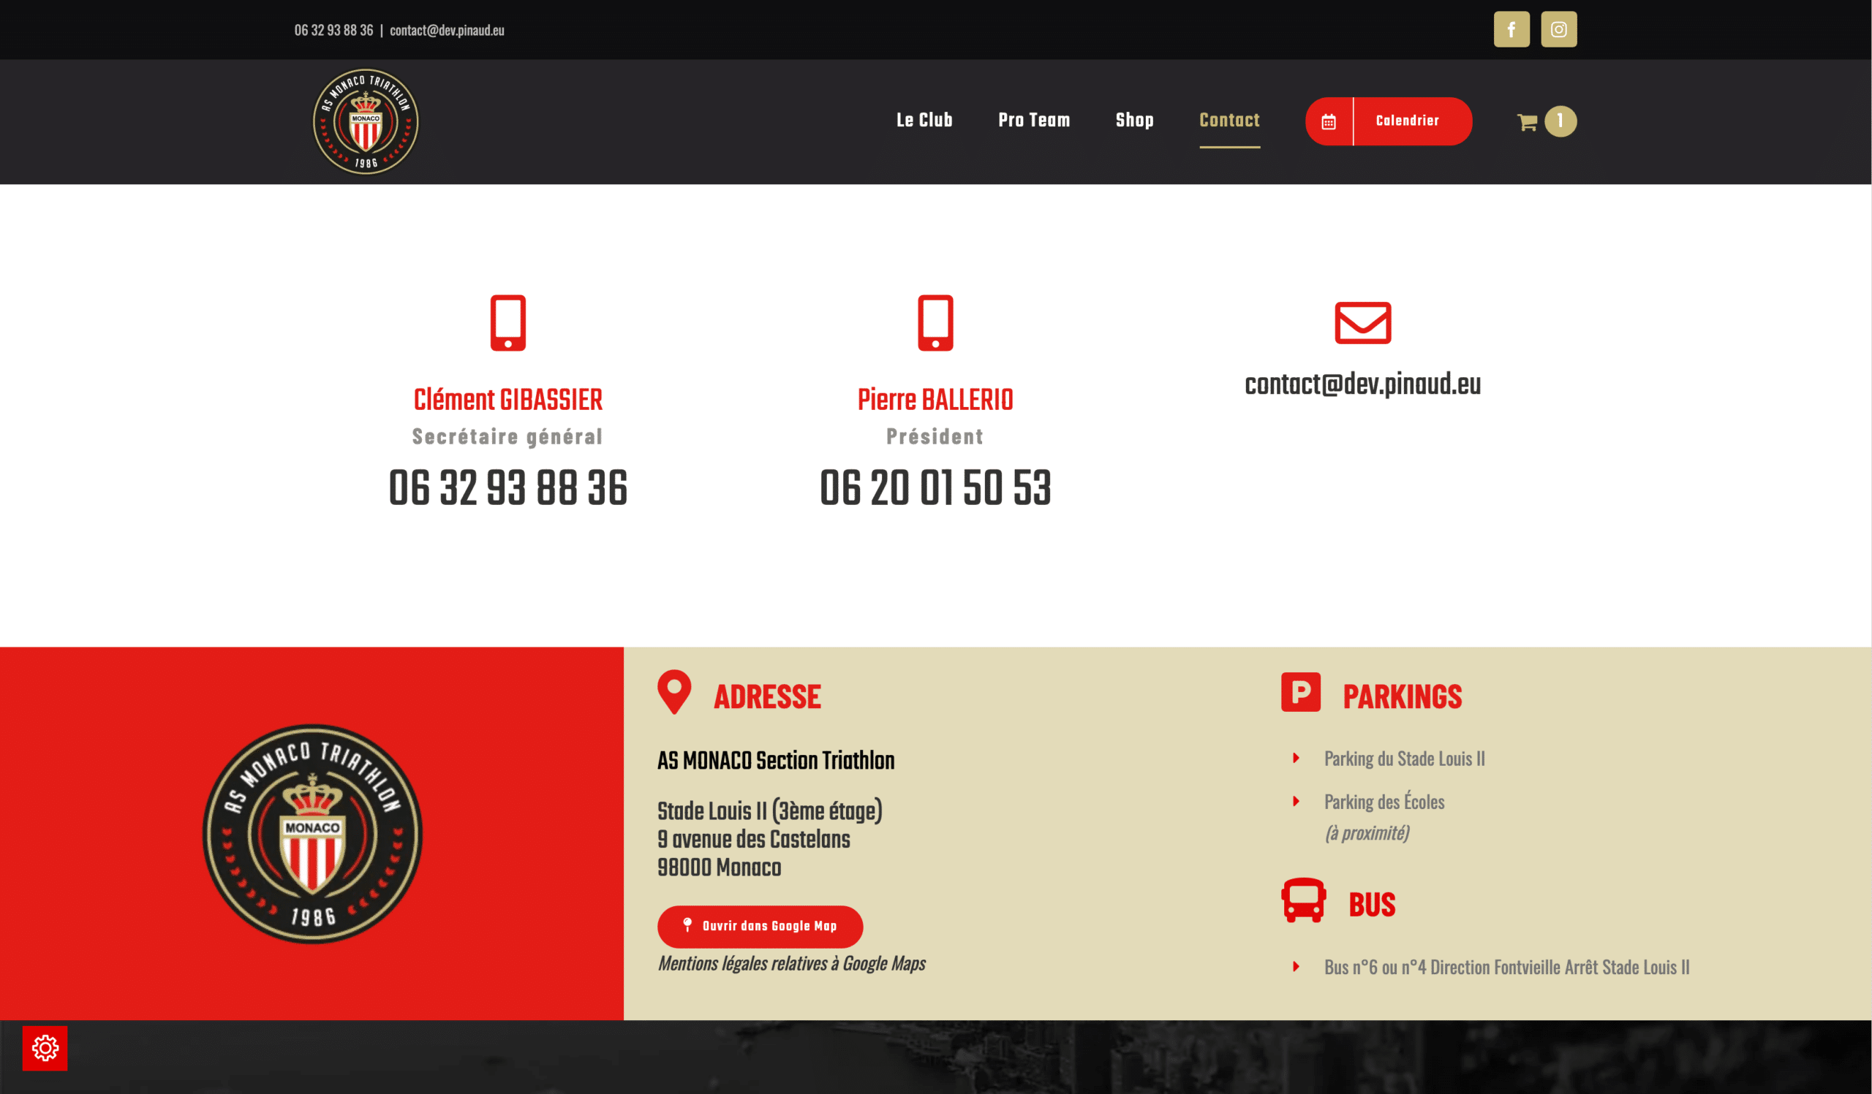Click the cart item count badge
Viewport: 1872px width, 1094px height.
(1560, 121)
